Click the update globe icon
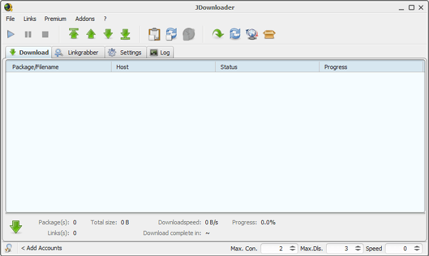The height and width of the screenshot is (256, 429). click(252, 34)
